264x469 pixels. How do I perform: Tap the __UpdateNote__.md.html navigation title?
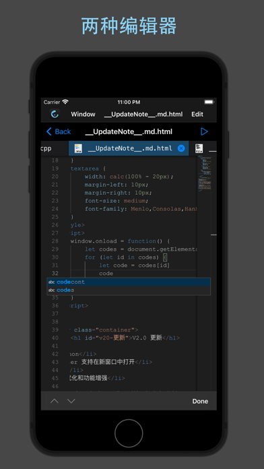129,131
